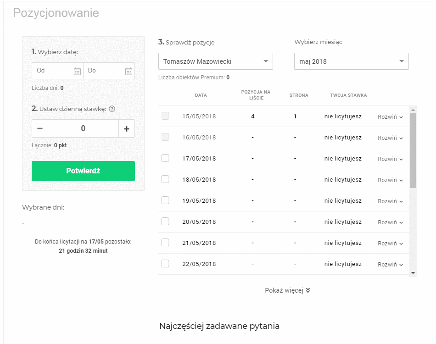The image size is (436, 344).
Task: Click page value 1 for 15/05/2018
Action: click(295, 117)
